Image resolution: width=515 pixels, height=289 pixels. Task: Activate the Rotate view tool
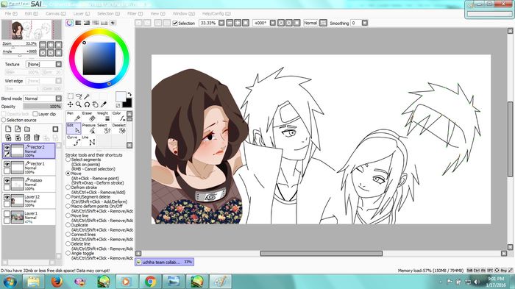click(87, 104)
